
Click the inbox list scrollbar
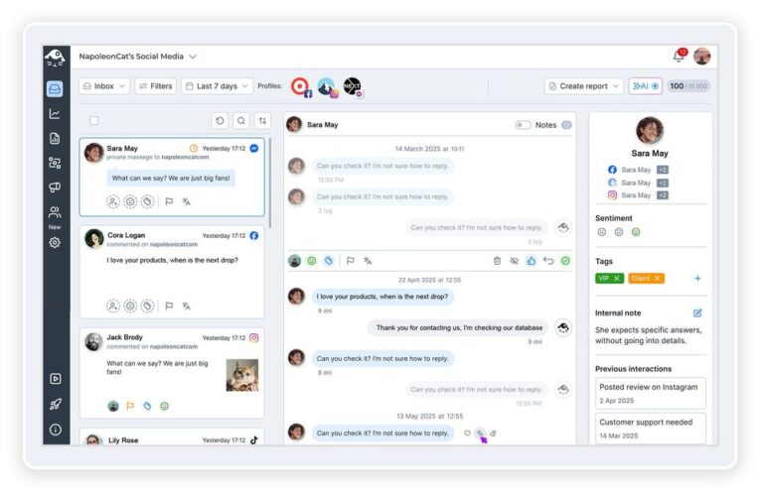point(269,184)
